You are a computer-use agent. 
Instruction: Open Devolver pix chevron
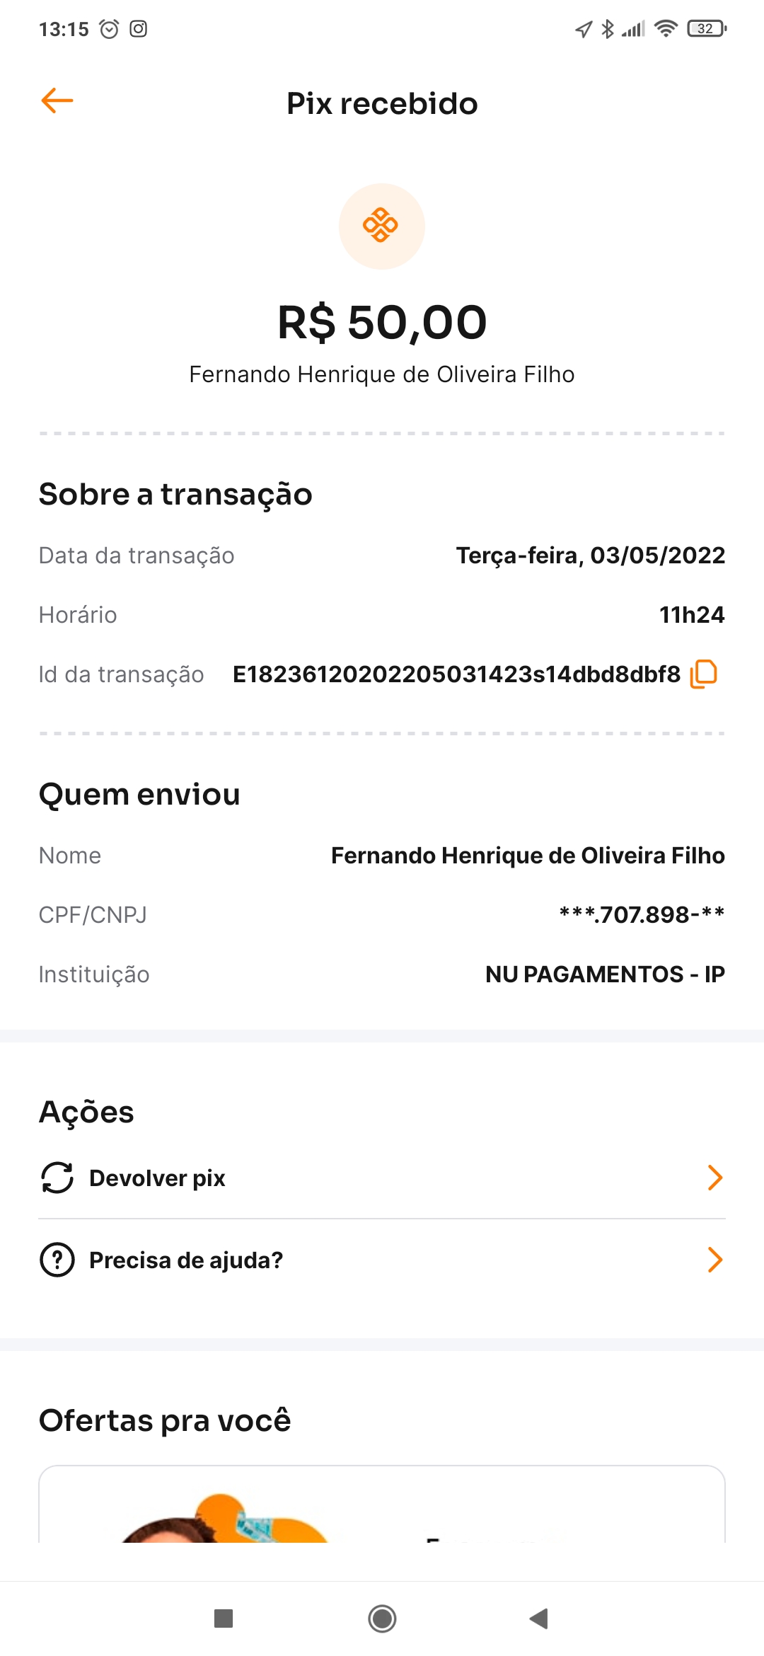click(x=714, y=1178)
